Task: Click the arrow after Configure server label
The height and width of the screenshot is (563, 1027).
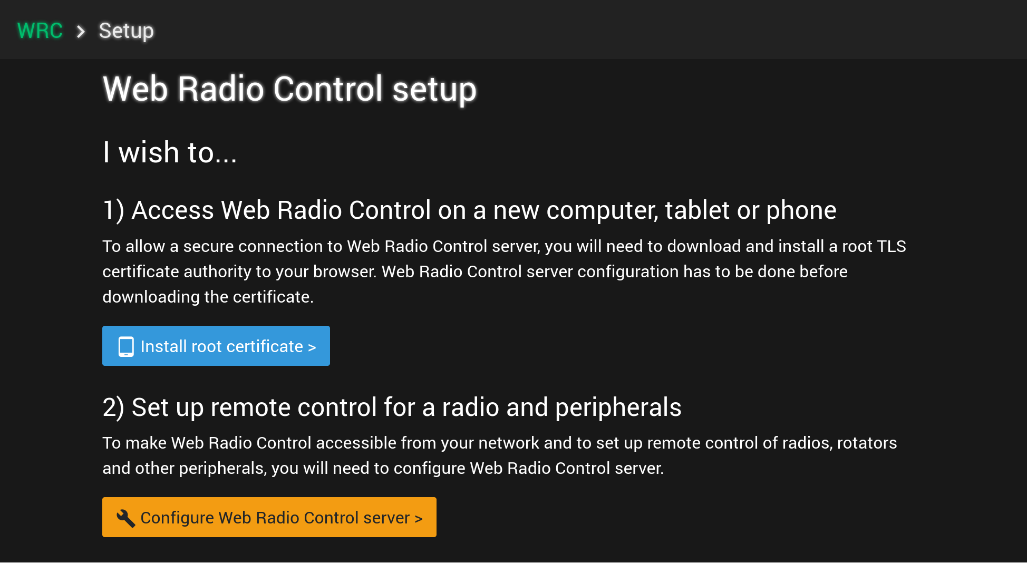Action: pos(419,519)
